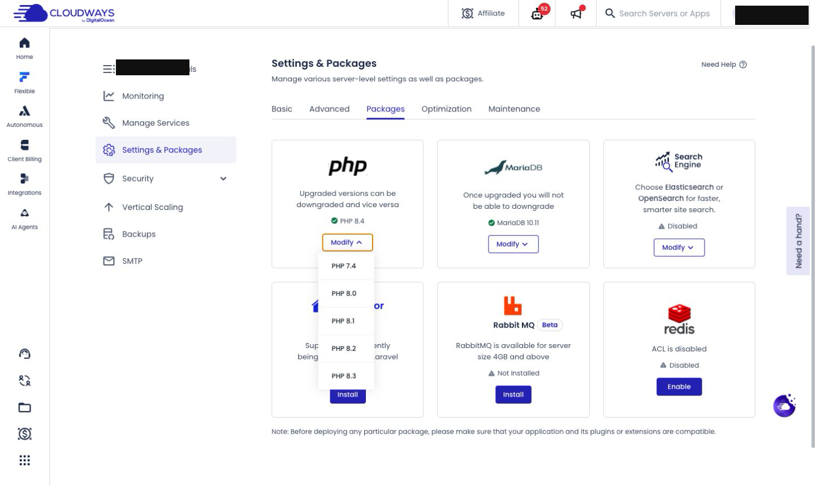This screenshot has height=485, width=816.
Task: Choose PHP 7.4 from the dropdown
Action: click(x=346, y=266)
